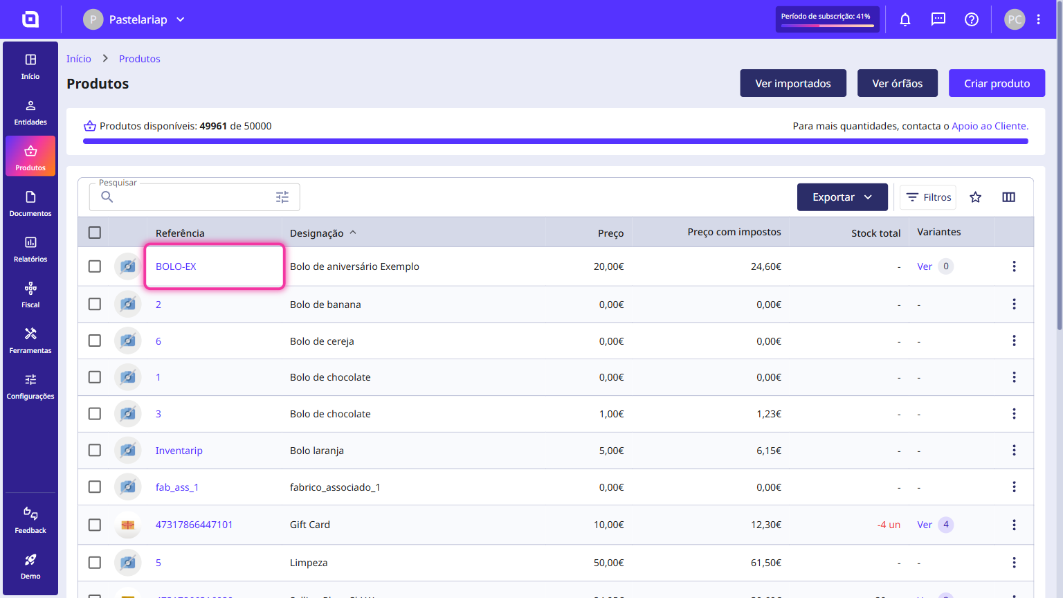Open Relatórios in the sidebar

pyautogui.click(x=30, y=249)
